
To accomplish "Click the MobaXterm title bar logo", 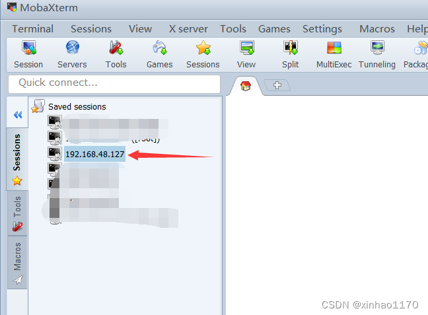I will click(12, 7).
